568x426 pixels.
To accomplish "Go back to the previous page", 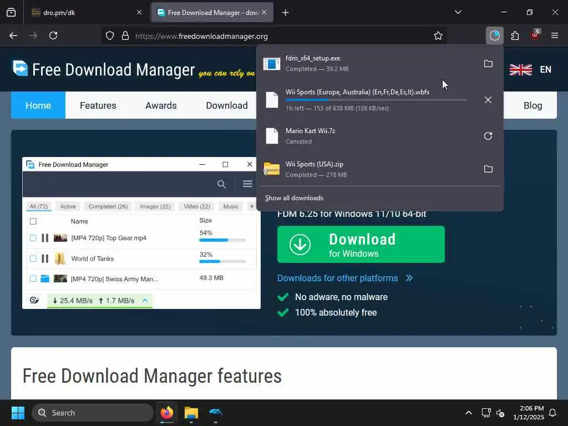I will (13, 35).
